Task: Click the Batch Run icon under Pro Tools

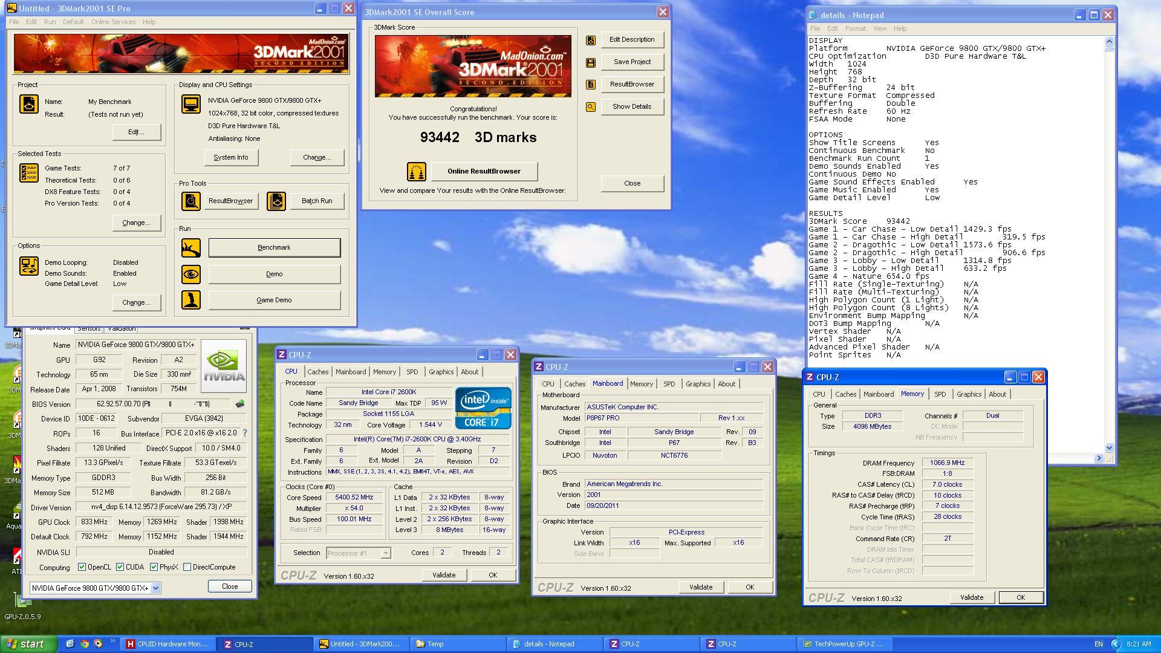Action: 276,201
